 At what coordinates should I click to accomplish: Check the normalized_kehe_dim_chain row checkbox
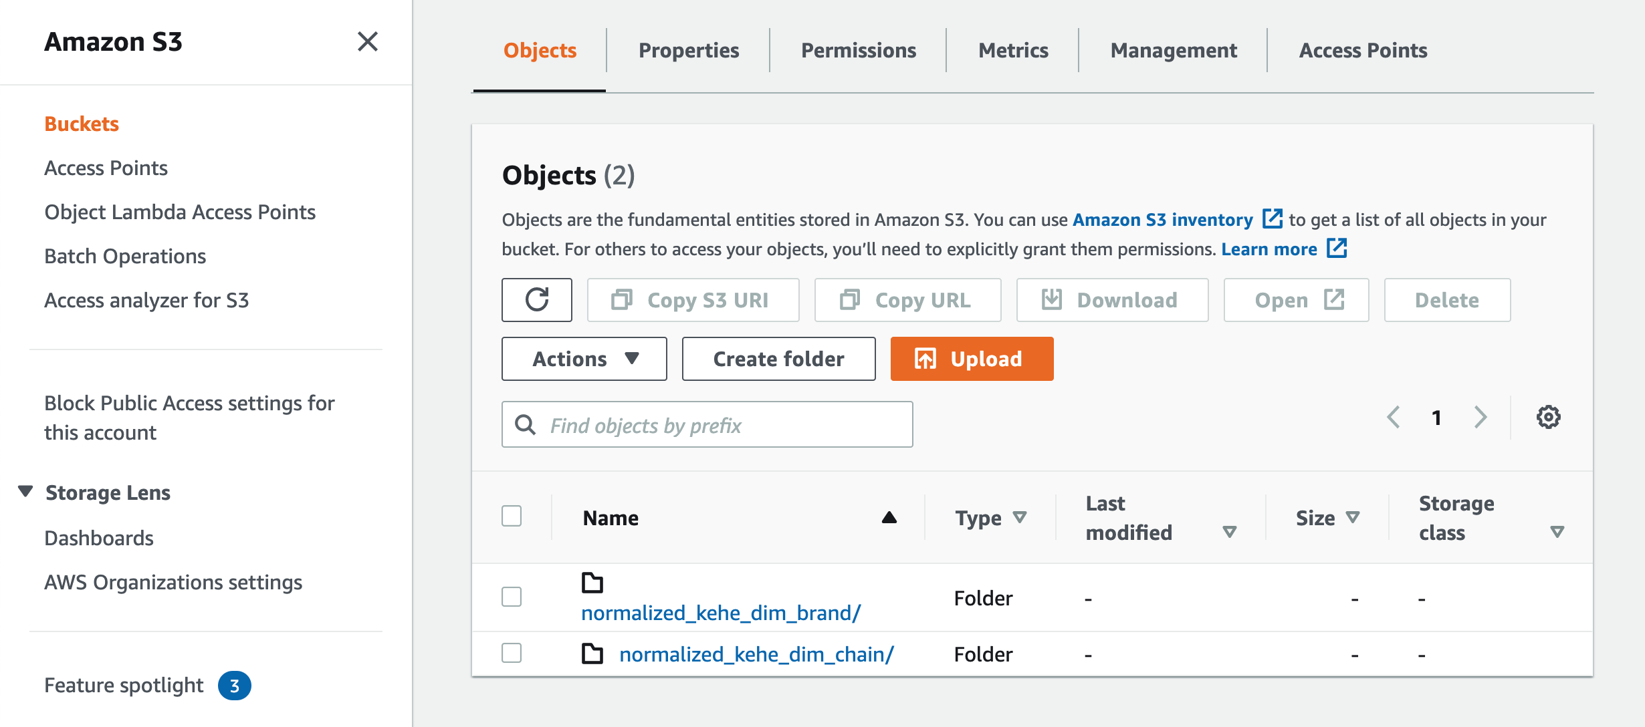coord(512,653)
